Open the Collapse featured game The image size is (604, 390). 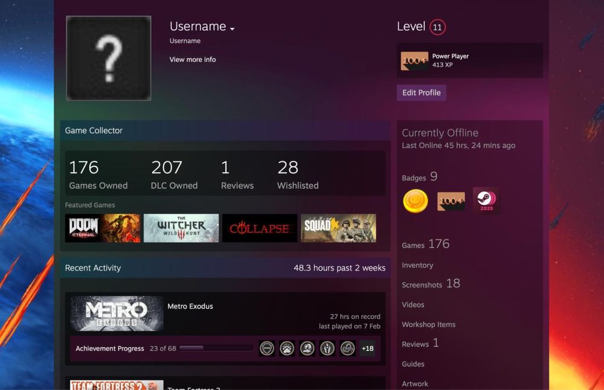[260, 228]
